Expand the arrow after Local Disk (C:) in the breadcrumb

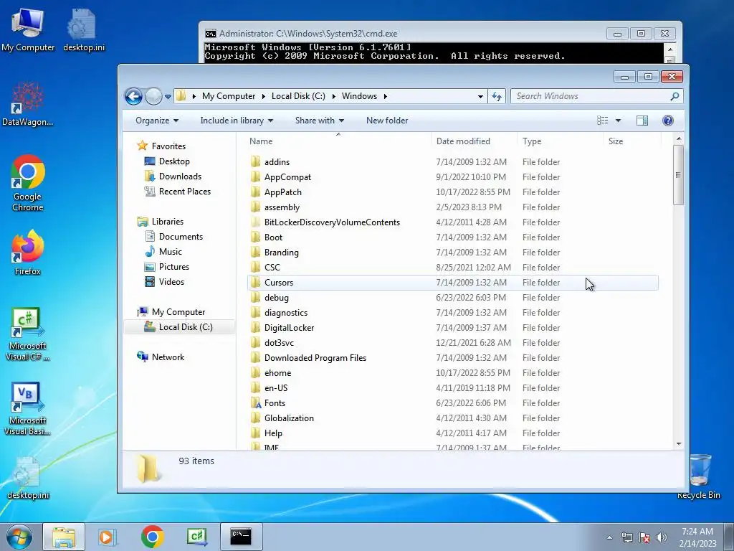334,97
